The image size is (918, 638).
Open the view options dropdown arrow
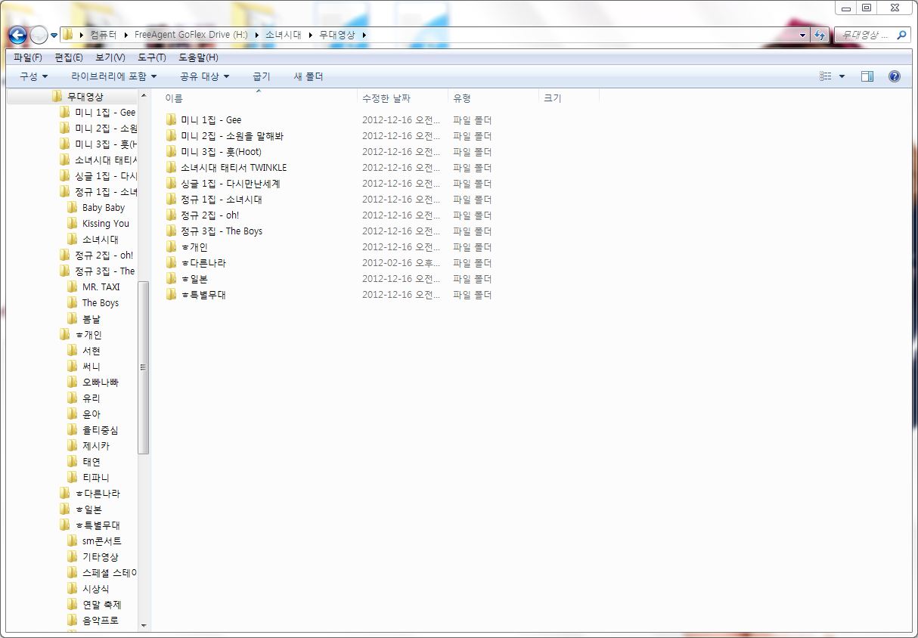click(x=842, y=76)
